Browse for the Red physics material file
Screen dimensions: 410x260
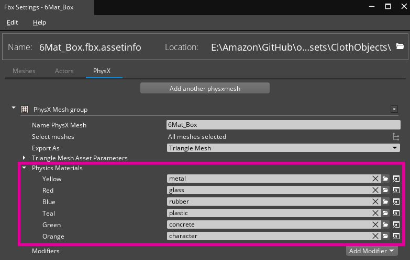point(385,190)
